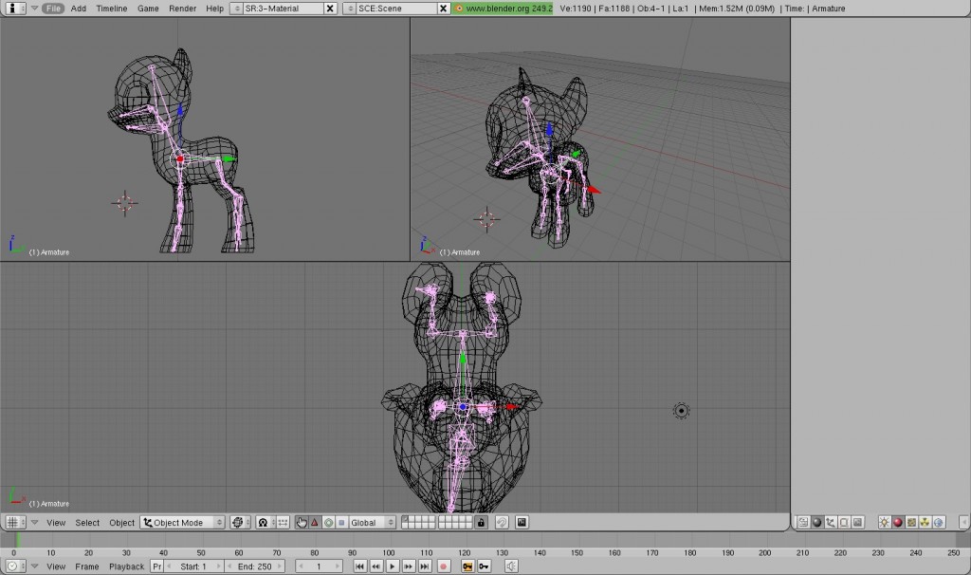971x575 pixels.
Task: Select the Material buttons red sphere icon
Action: (899, 522)
